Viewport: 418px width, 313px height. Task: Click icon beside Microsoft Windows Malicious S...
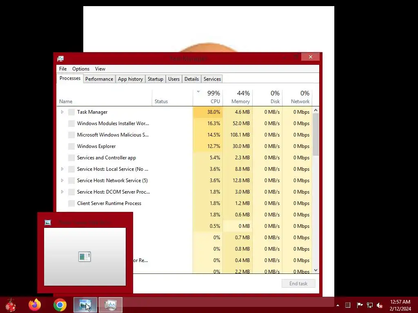(x=71, y=135)
